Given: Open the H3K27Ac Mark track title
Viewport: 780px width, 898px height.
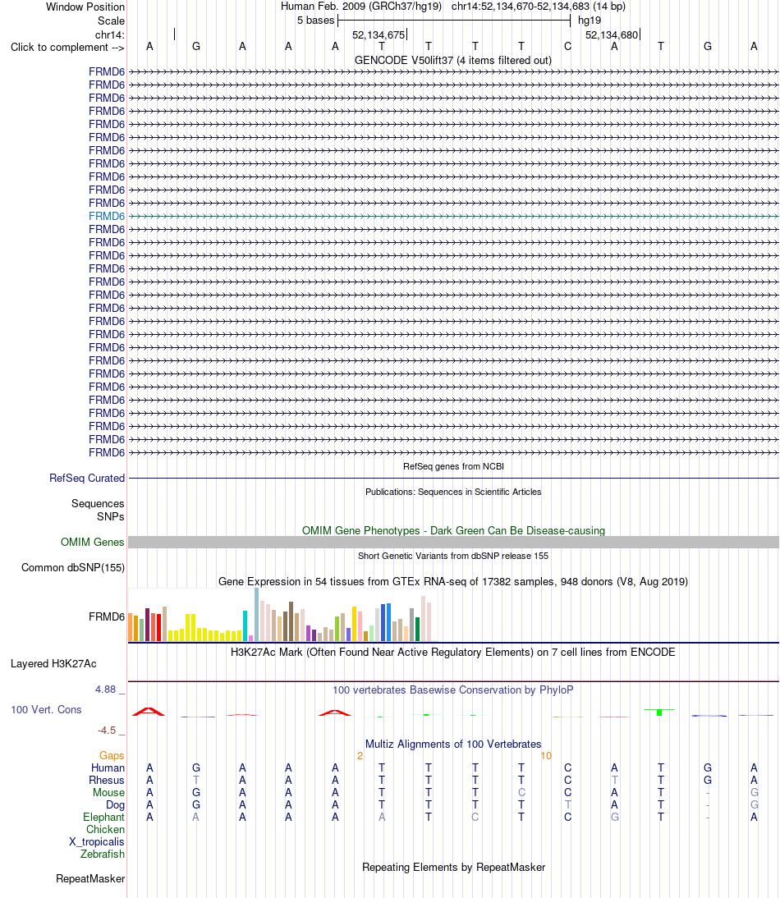Looking at the screenshot, I should click(x=453, y=652).
